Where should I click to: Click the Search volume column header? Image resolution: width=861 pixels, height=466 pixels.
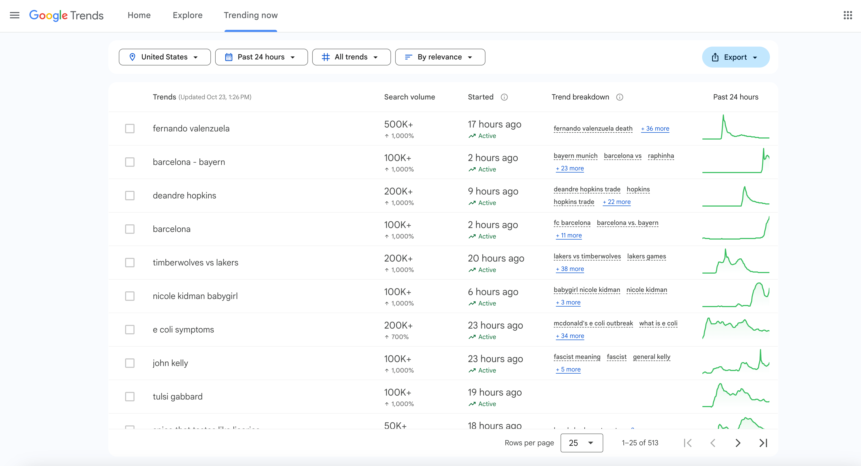point(410,97)
